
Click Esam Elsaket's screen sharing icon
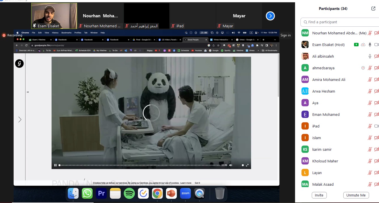tap(356, 45)
